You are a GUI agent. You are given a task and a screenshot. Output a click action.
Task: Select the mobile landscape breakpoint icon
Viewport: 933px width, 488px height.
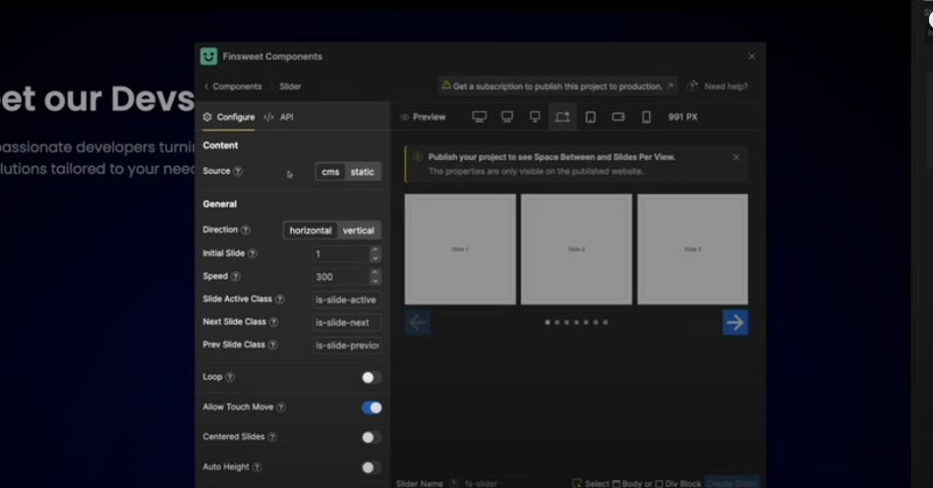(x=618, y=117)
